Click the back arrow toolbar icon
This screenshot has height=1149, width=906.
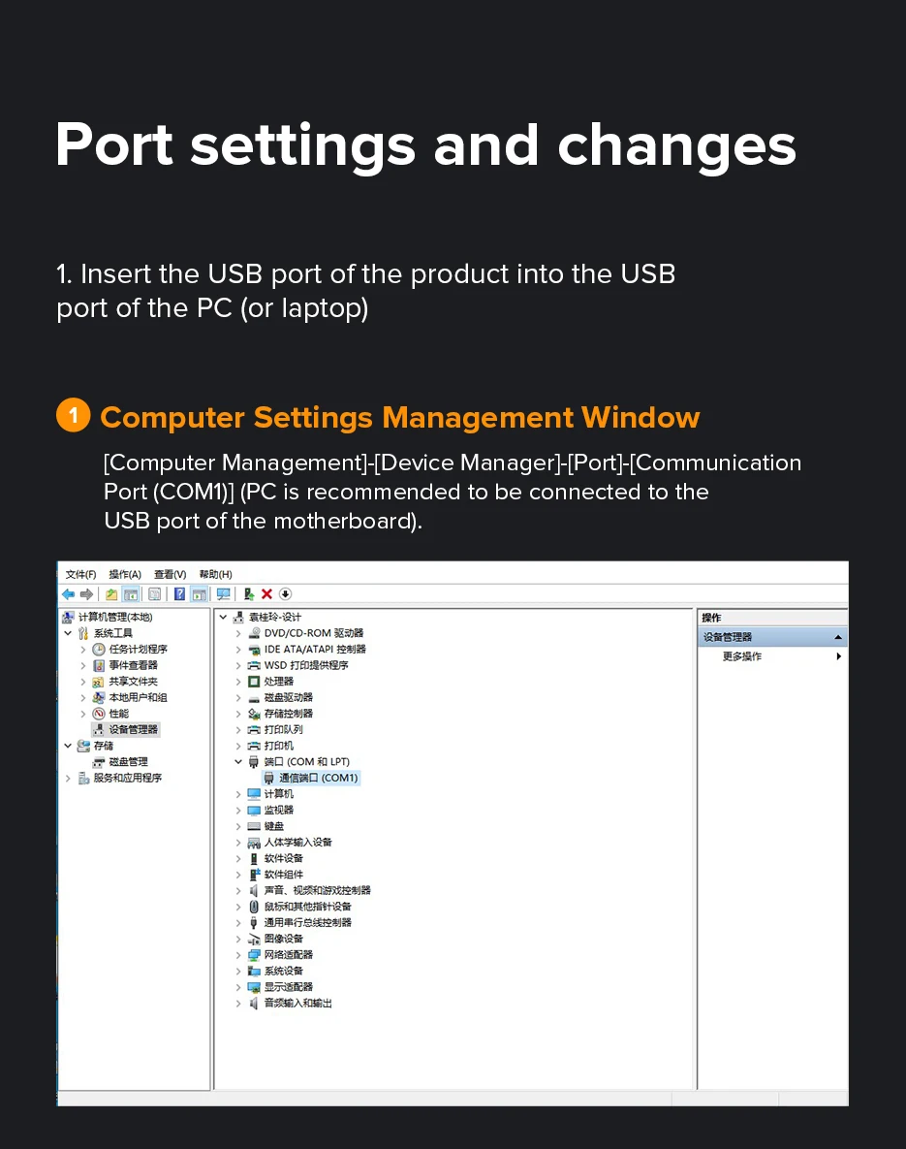click(69, 594)
